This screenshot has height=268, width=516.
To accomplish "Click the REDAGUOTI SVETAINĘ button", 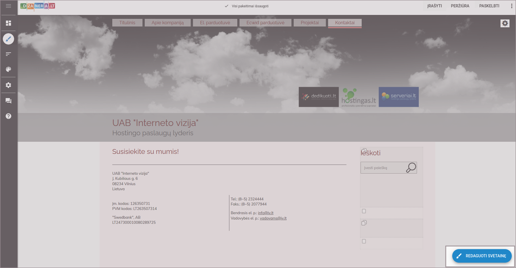I will pos(482,256).
